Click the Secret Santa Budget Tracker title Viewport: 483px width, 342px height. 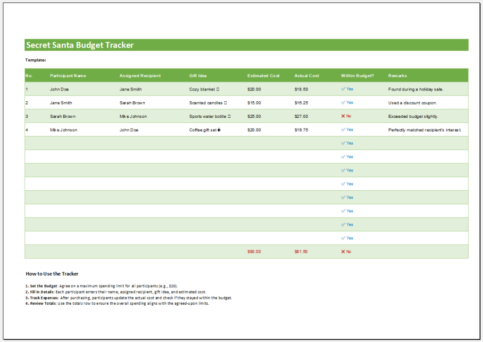pyautogui.click(x=80, y=45)
